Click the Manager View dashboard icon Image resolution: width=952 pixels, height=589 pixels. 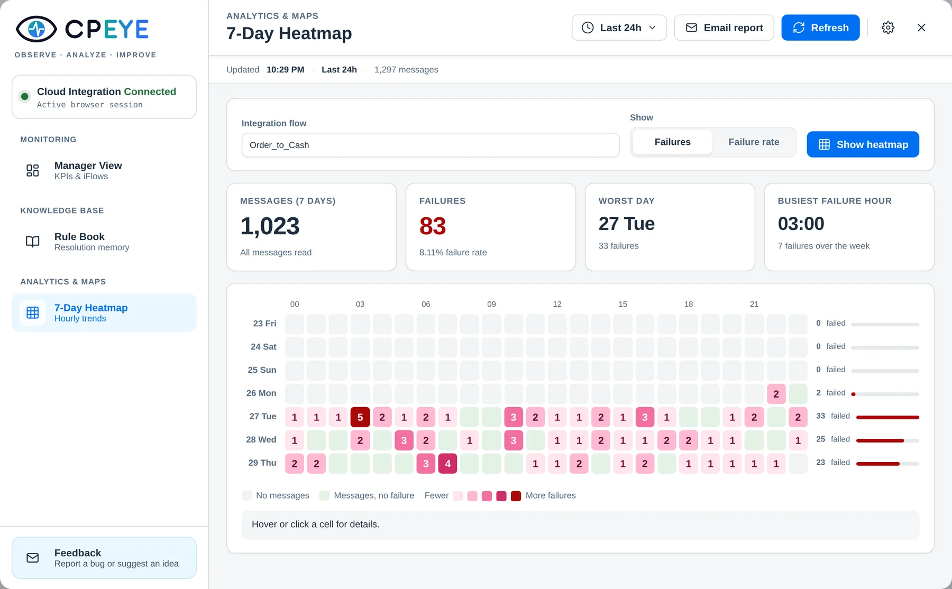(x=33, y=170)
